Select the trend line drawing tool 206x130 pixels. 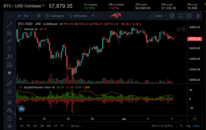(10, 25)
